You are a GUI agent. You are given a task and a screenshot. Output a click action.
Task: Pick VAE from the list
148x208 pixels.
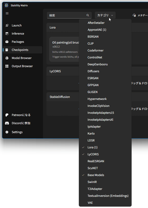(105, 203)
